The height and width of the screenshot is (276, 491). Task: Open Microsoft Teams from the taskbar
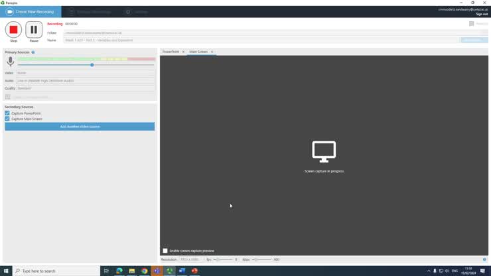(157, 271)
